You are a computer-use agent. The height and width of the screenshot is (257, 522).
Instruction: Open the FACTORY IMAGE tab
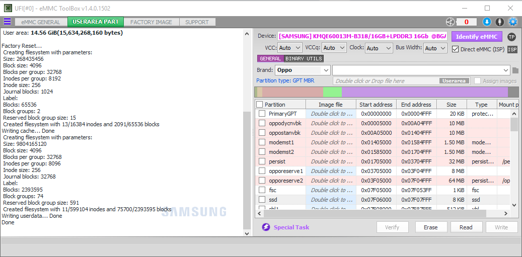coord(152,22)
